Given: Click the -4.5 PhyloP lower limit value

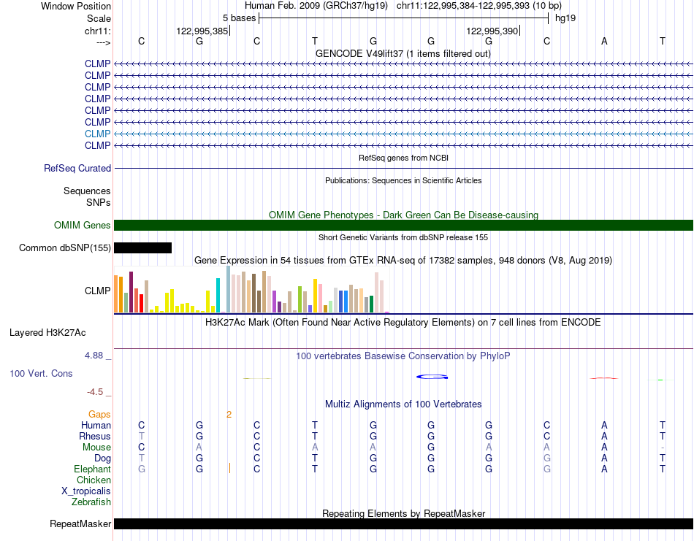Looking at the screenshot, I should pos(95,392).
